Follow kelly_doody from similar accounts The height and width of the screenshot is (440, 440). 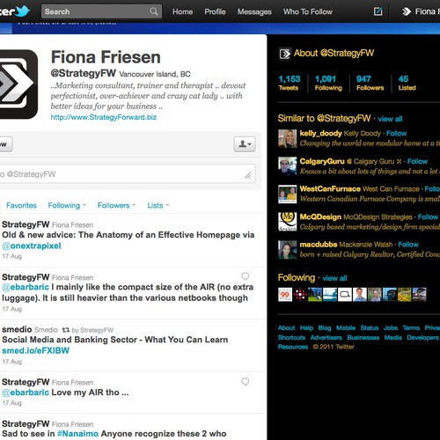point(396,134)
